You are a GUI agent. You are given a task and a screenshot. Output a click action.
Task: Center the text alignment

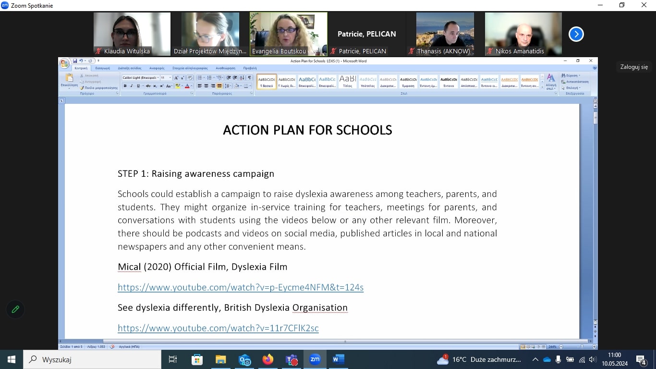coord(206,86)
